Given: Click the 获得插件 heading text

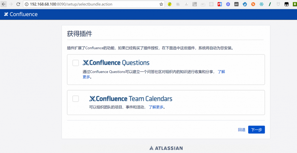Looking at the screenshot, I should [x=80, y=34].
